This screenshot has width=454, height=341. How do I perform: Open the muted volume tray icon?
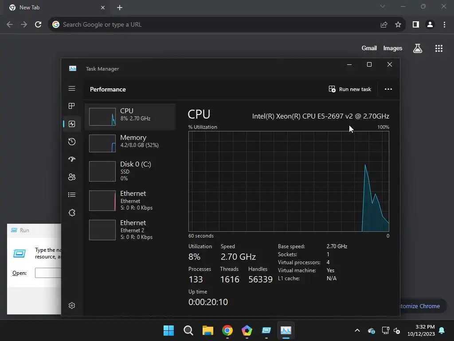point(397,330)
